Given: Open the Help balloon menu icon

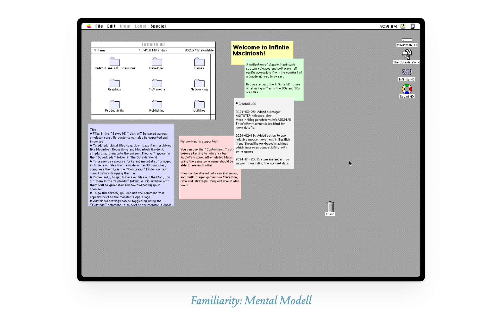Looking at the screenshot, I should (x=403, y=26).
